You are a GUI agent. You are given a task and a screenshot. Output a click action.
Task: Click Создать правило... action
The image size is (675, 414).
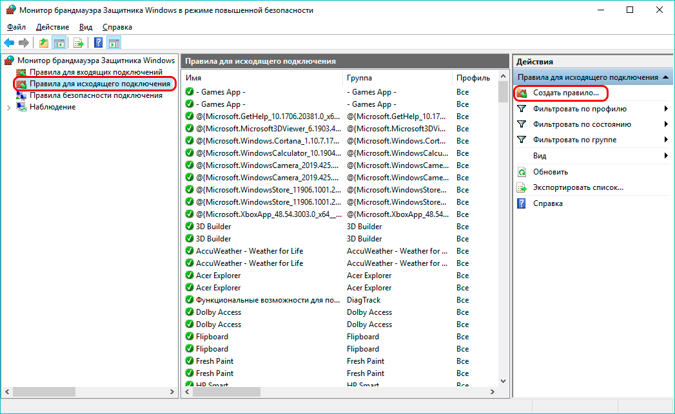[x=565, y=93]
